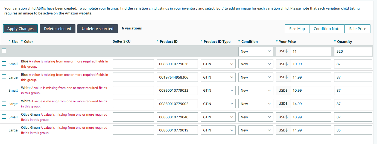The height and width of the screenshot is (144, 377).
Task: Click the Apply Changes button
Action: pyautogui.click(x=21, y=29)
